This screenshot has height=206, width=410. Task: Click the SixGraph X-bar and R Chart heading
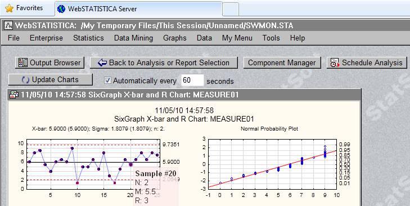click(184, 119)
